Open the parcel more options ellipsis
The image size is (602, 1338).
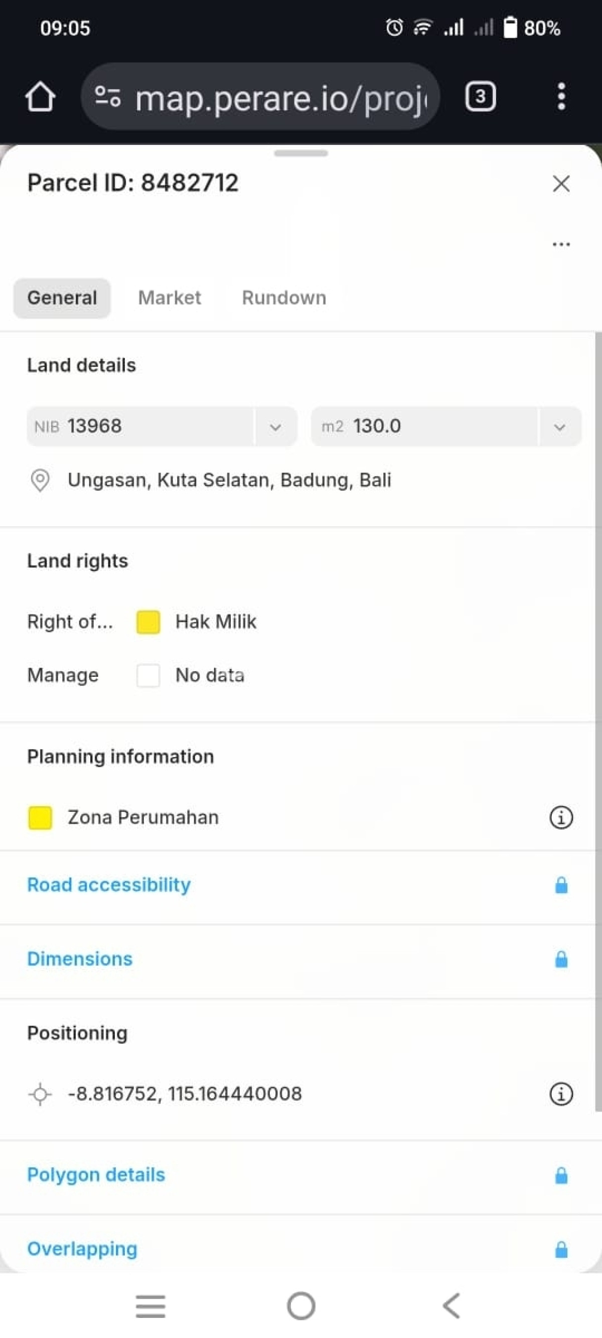pyautogui.click(x=561, y=244)
